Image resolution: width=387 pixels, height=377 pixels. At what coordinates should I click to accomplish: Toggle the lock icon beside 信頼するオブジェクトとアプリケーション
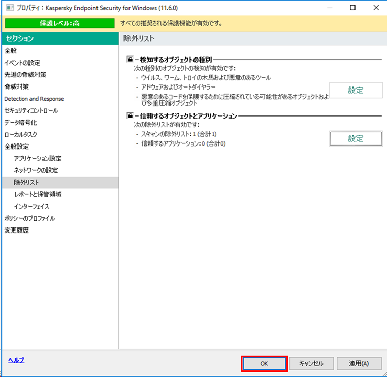coord(130,115)
